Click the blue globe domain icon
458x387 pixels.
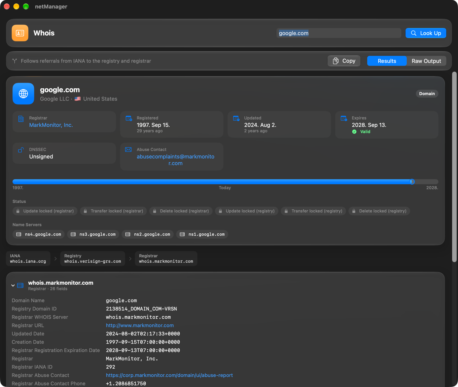pos(23,94)
